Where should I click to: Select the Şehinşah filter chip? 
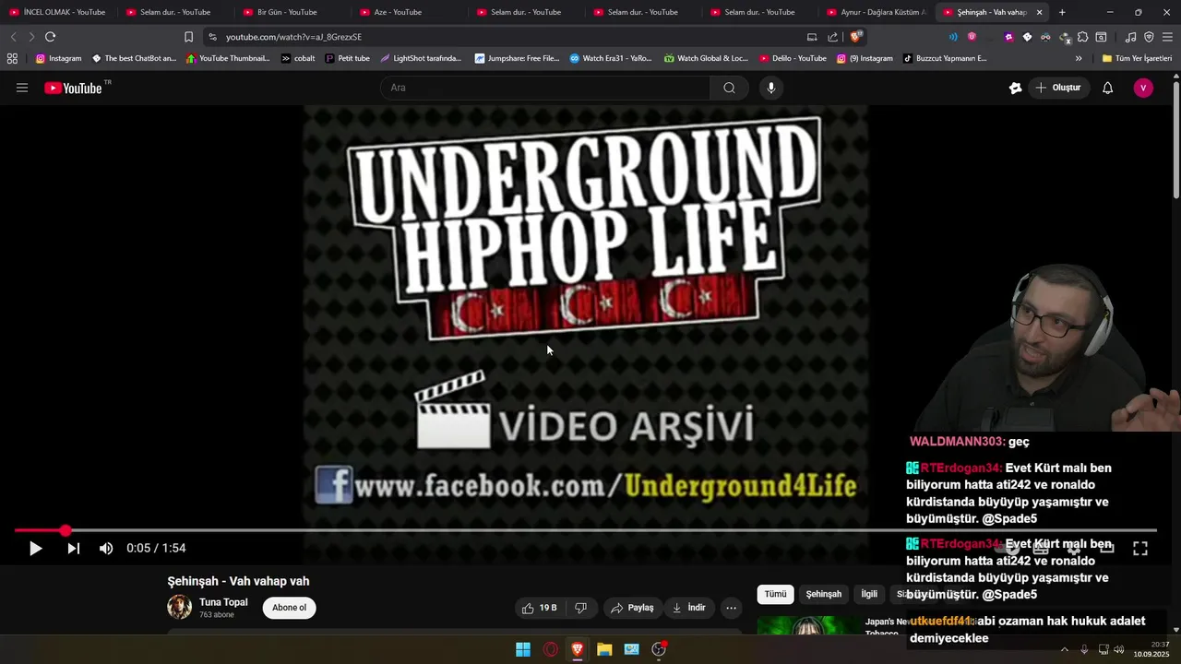click(823, 594)
